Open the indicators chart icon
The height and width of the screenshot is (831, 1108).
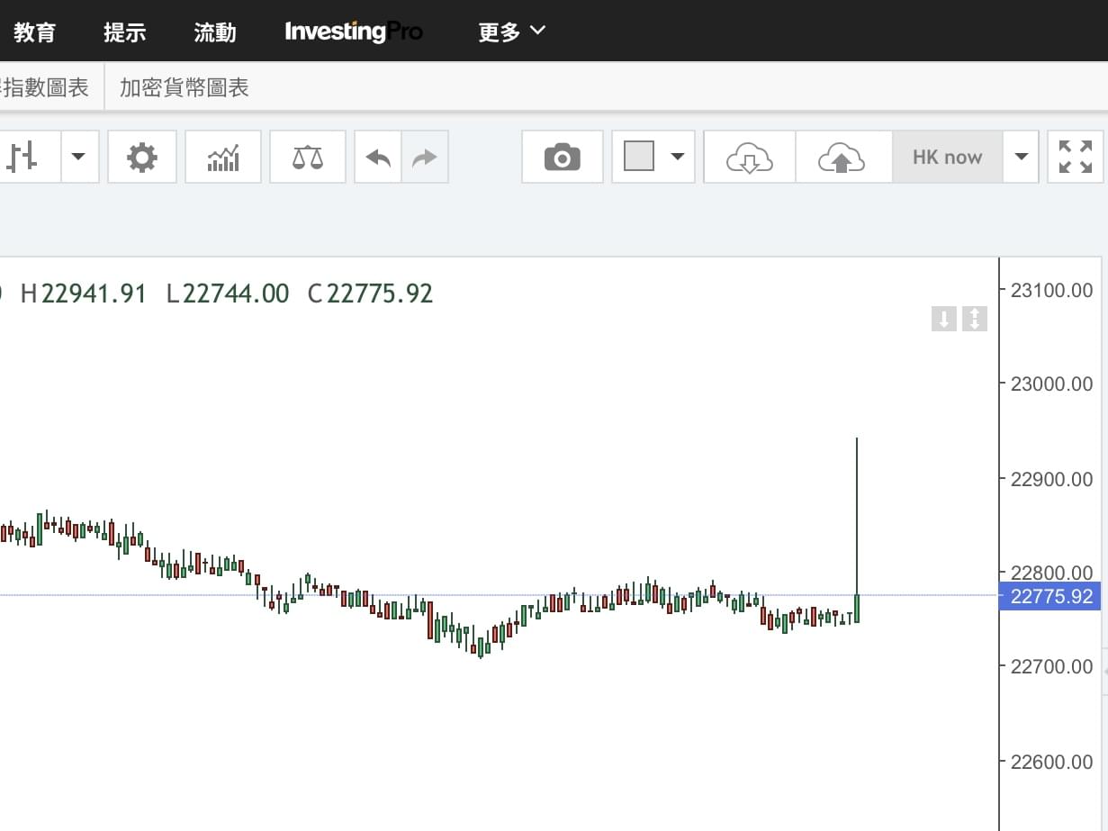223,158
